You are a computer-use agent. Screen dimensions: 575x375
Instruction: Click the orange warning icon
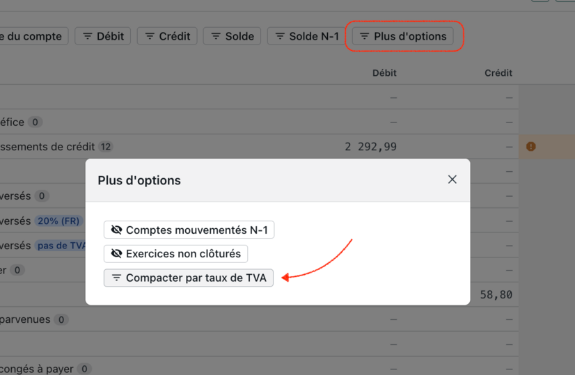point(531,147)
